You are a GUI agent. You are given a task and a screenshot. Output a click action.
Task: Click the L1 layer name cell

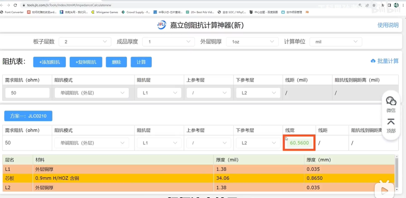pos(18,169)
